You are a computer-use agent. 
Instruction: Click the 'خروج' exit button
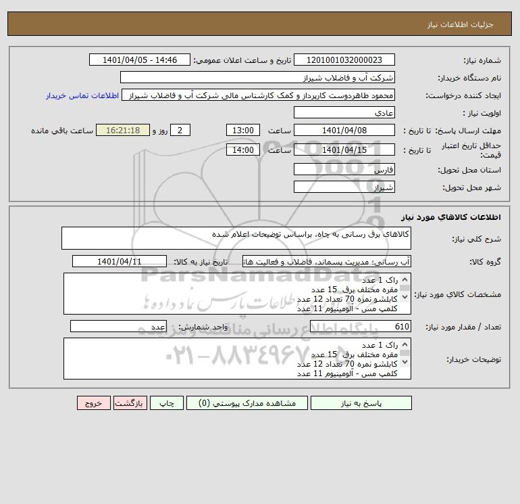click(93, 403)
